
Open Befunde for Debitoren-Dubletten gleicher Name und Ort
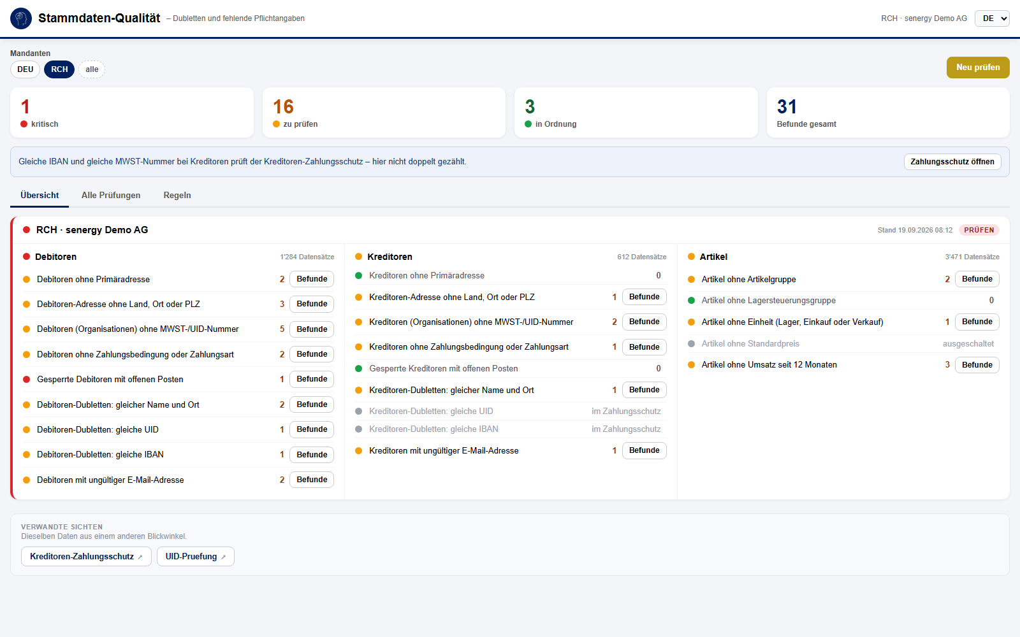312,404
